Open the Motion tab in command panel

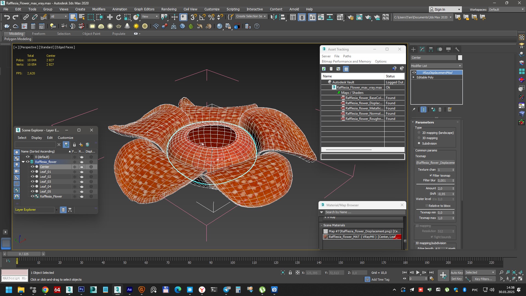pos(440,49)
